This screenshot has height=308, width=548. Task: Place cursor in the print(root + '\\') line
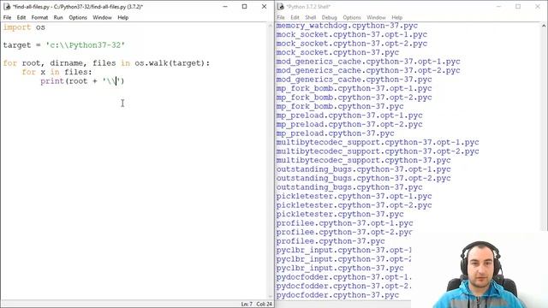[82, 81]
